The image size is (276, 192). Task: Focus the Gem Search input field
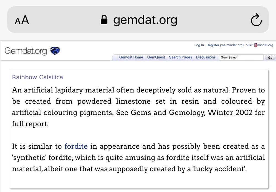click(241, 57)
